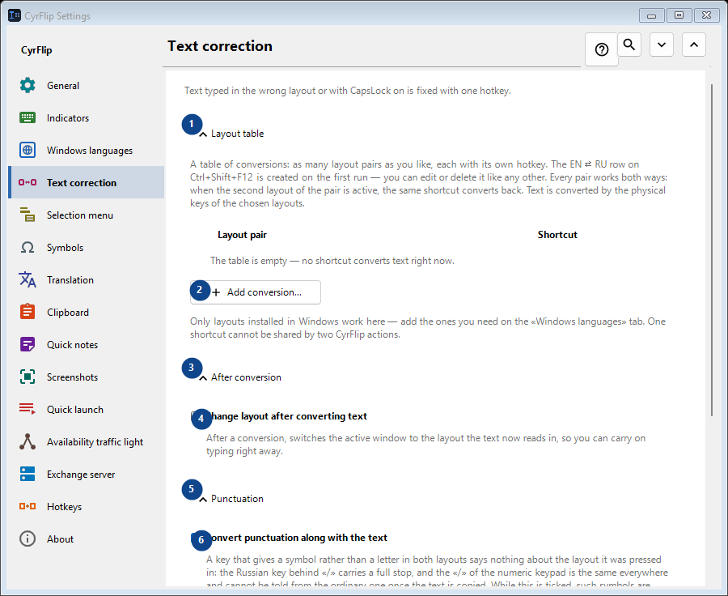728x596 pixels.
Task: Click the "The table is empty" message
Action: [x=332, y=261]
